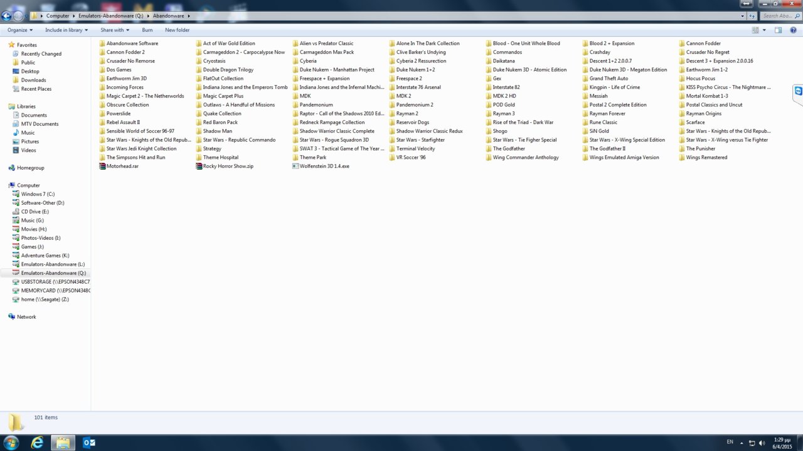Select the Hocus Pocus folder

700,78
